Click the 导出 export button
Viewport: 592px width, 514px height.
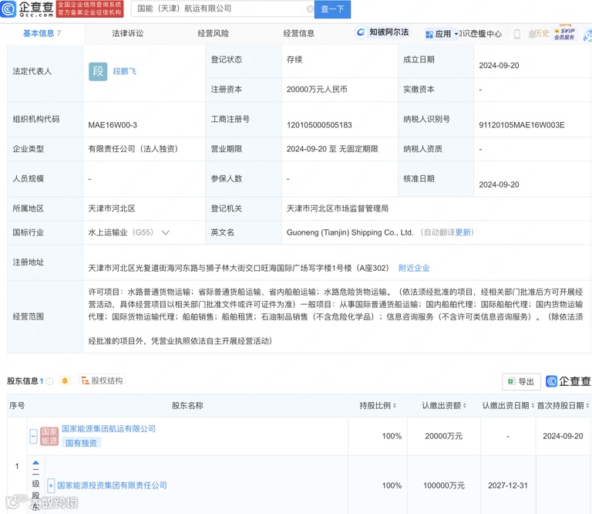click(521, 382)
